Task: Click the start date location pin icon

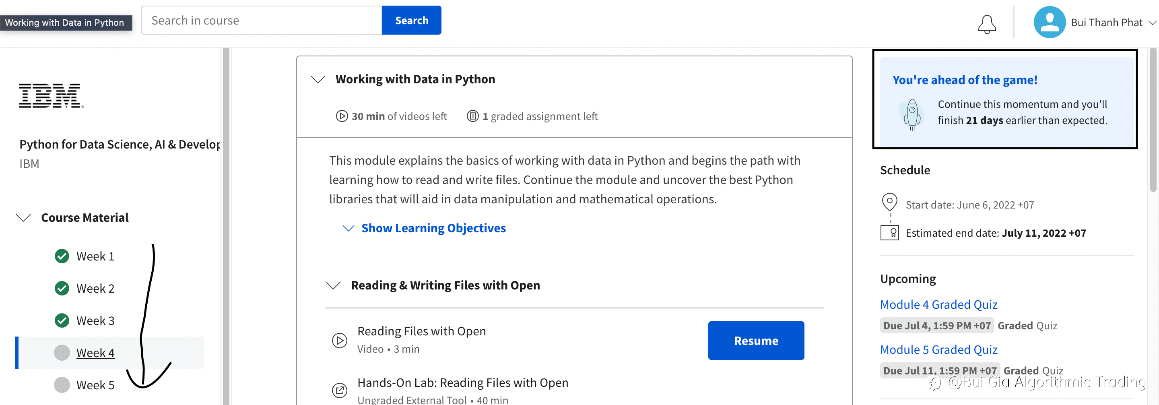Action: [889, 202]
